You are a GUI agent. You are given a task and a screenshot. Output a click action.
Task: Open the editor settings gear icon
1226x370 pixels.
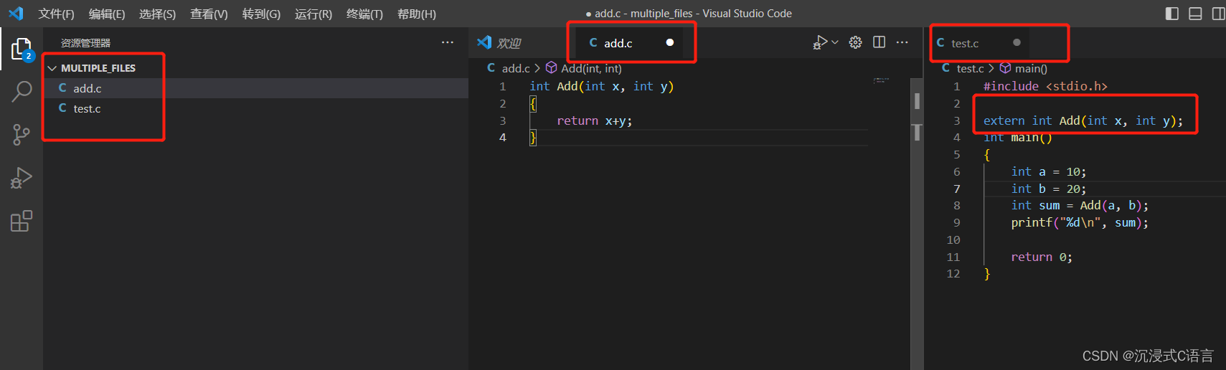point(855,42)
